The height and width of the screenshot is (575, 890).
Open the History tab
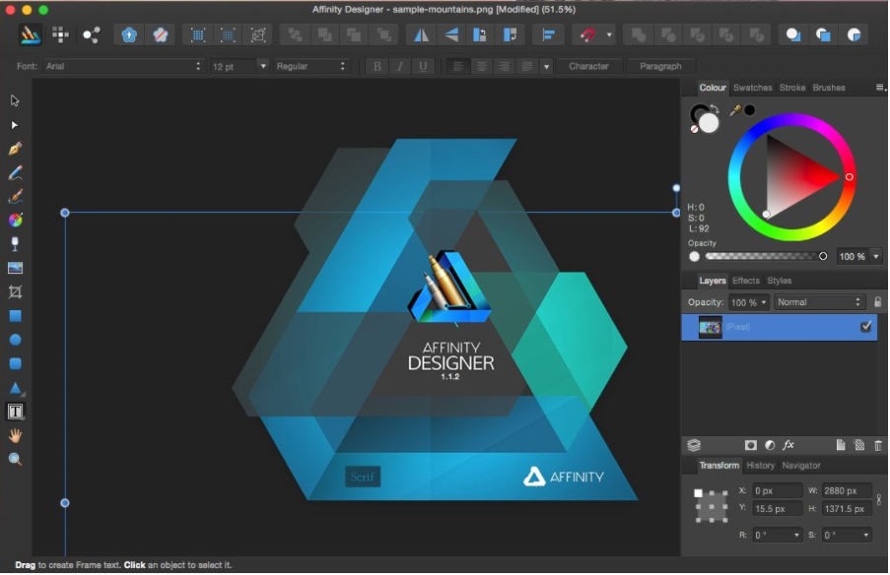760,466
